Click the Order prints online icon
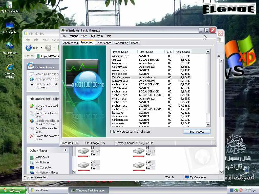 click(x=32, y=79)
